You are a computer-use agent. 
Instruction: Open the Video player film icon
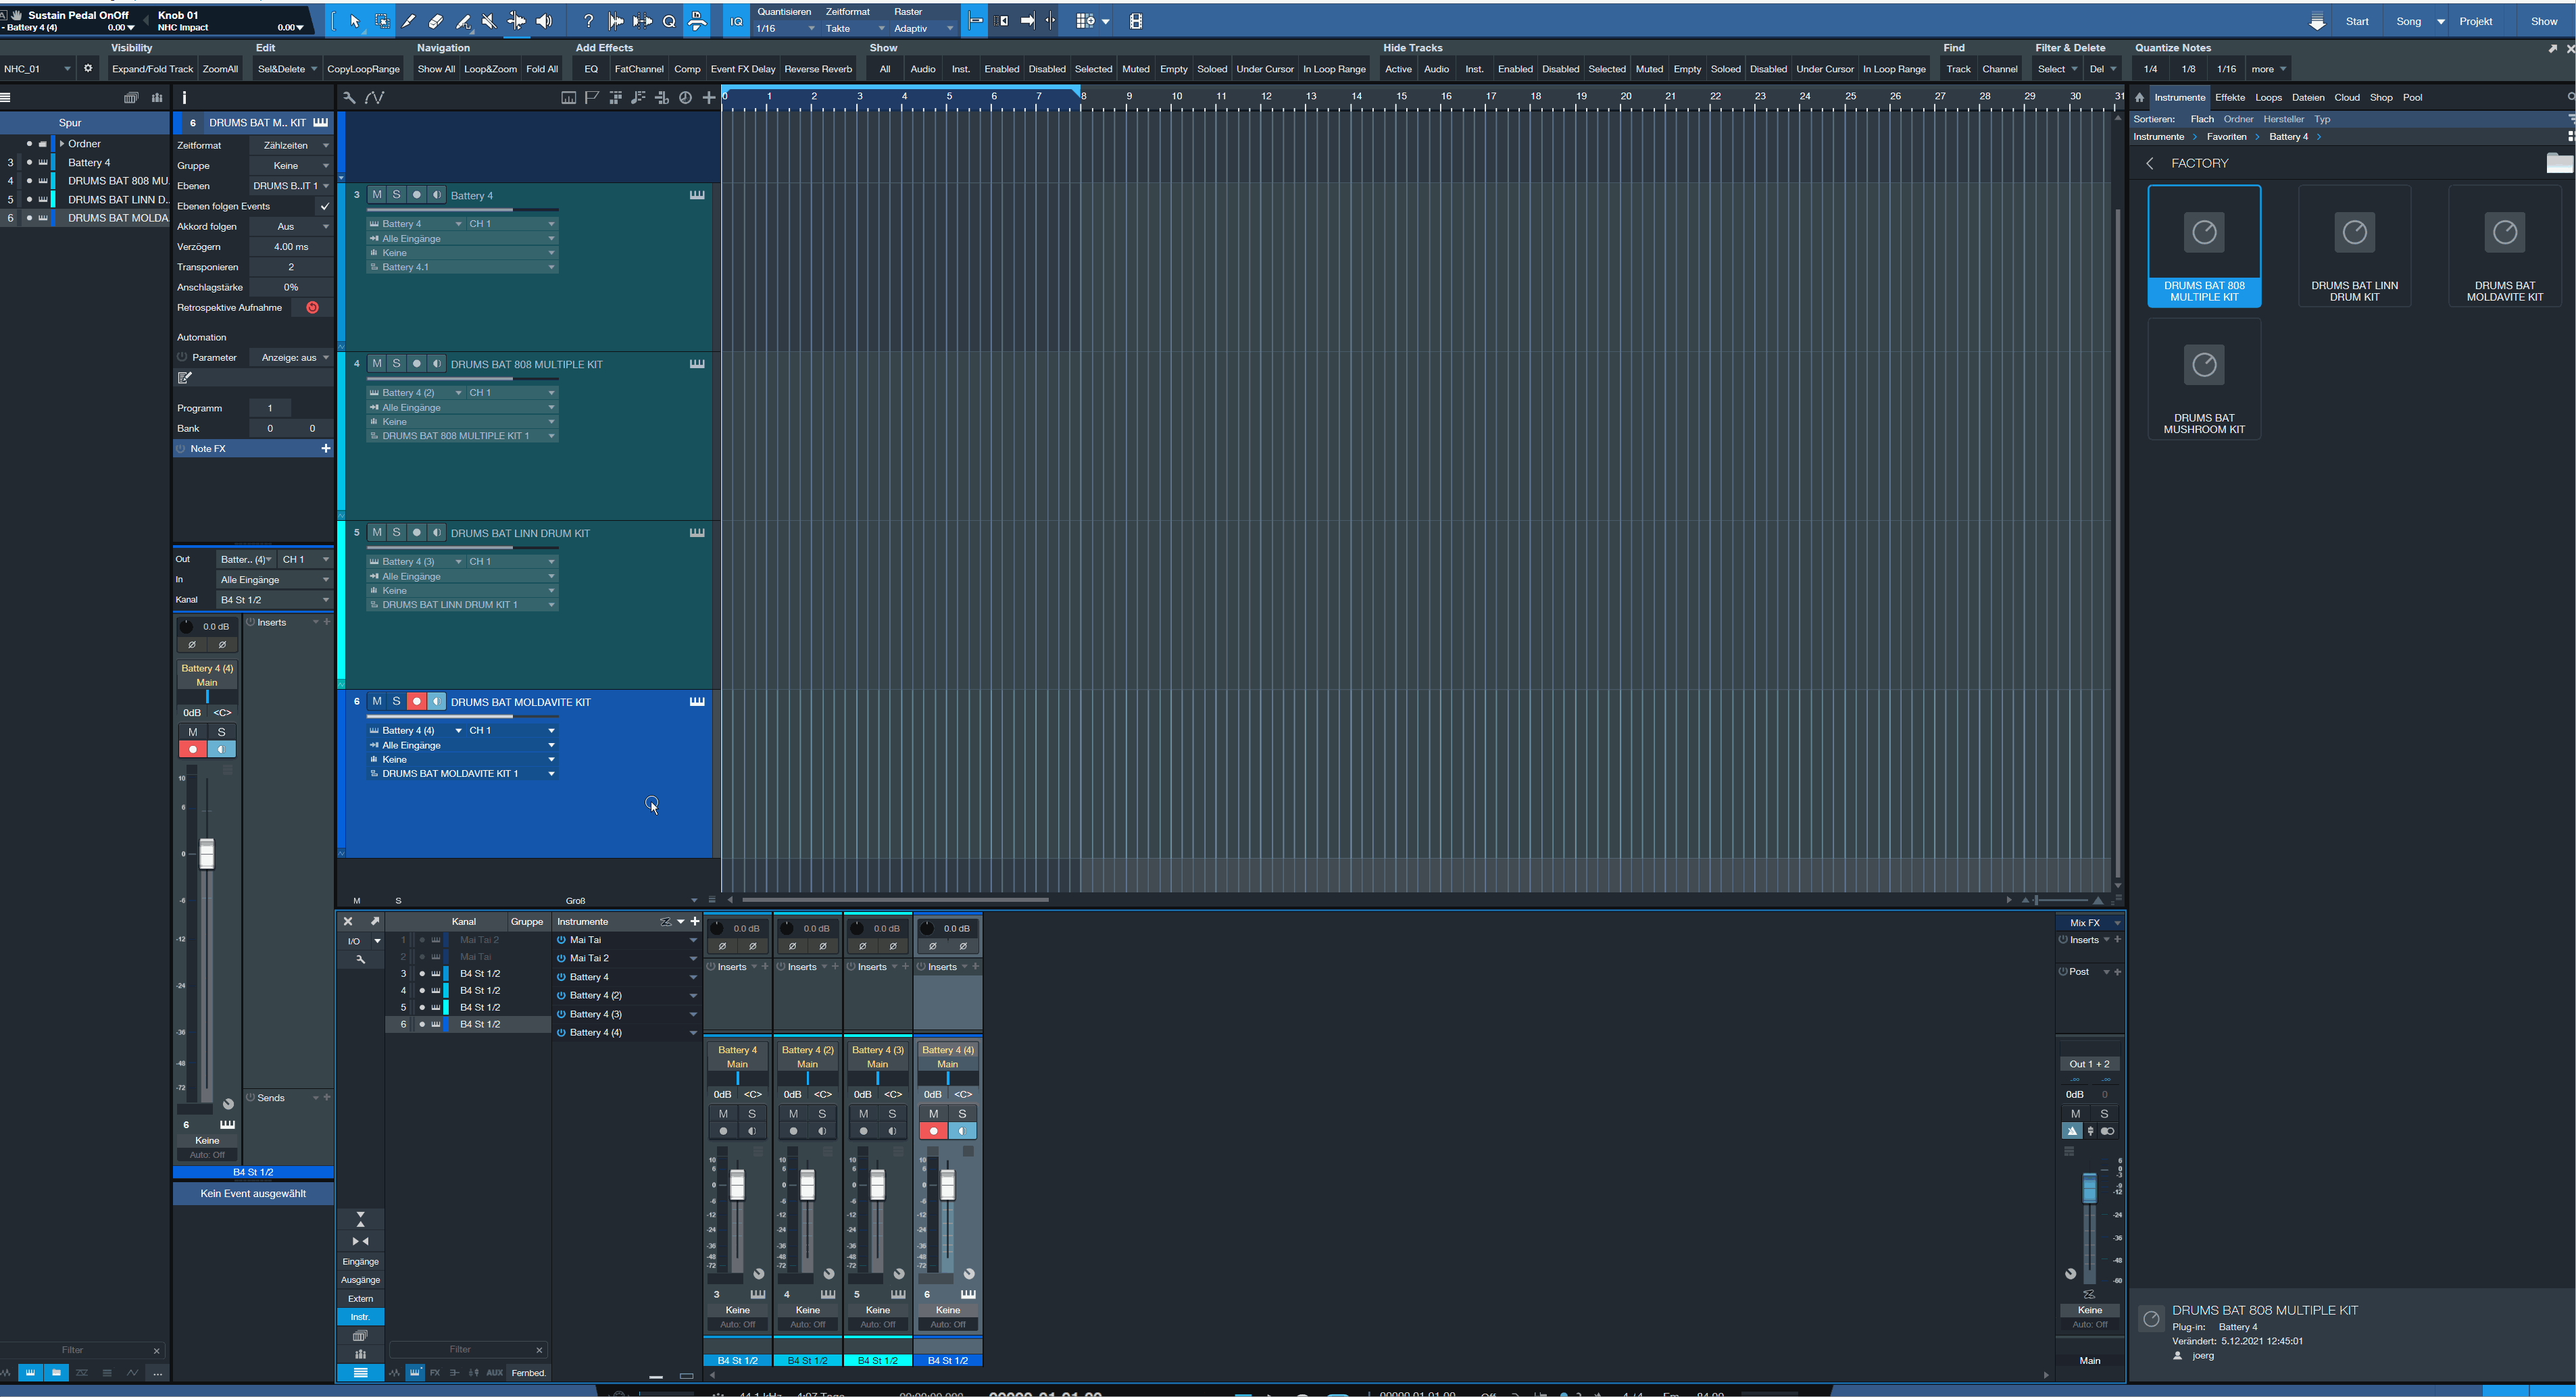1135,21
